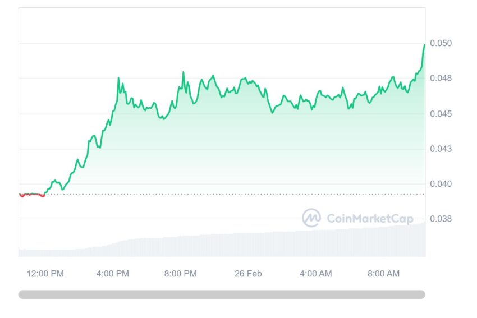
Task: Click the CoinMarketCap logo icon
Action: tap(311, 218)
